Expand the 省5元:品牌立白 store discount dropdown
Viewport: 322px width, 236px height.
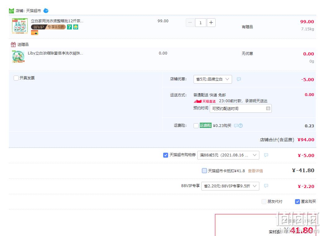213,79
